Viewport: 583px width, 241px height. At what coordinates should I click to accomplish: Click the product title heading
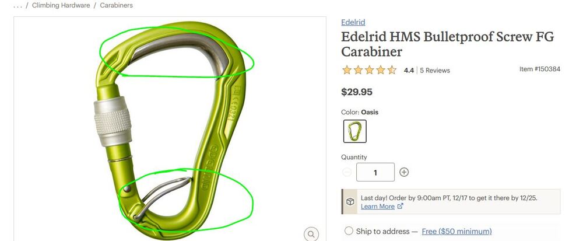[x=447, y=44]
